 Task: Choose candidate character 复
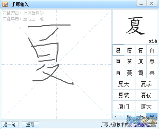[141, 50]
